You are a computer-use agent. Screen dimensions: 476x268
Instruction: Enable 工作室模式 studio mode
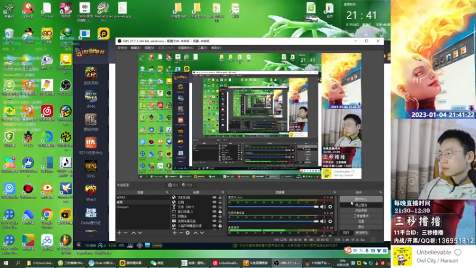[361, 216]
